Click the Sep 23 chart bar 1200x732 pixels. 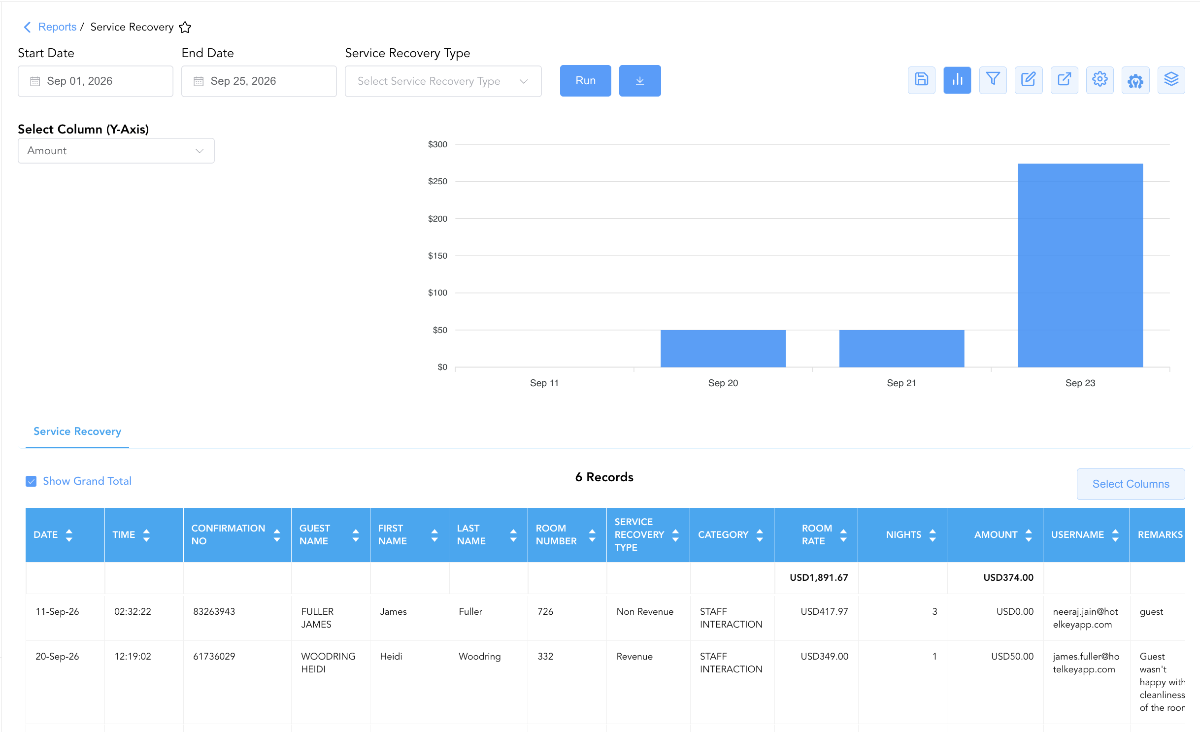[1080, 265]
